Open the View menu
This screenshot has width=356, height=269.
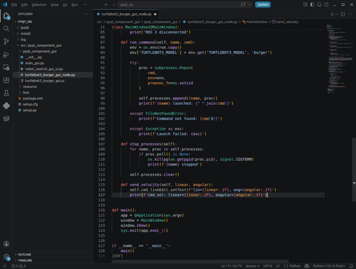[x=55, y=5]
